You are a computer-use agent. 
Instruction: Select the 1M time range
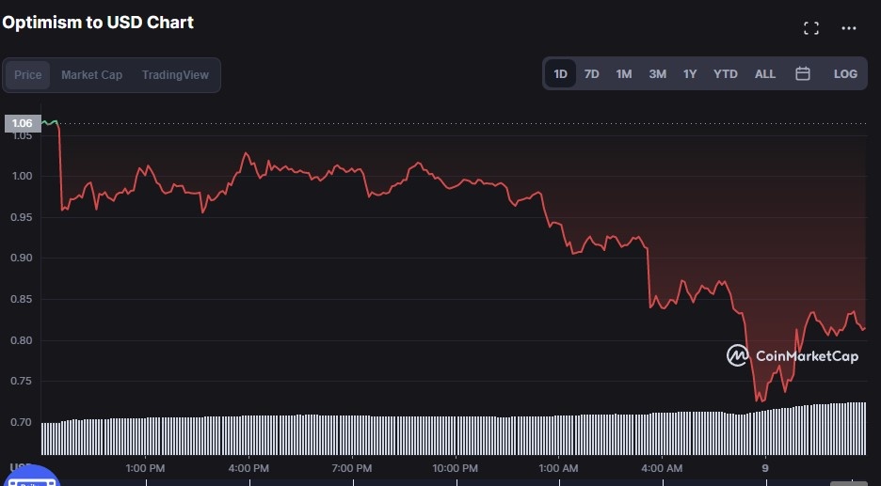[x=624, y=73]
